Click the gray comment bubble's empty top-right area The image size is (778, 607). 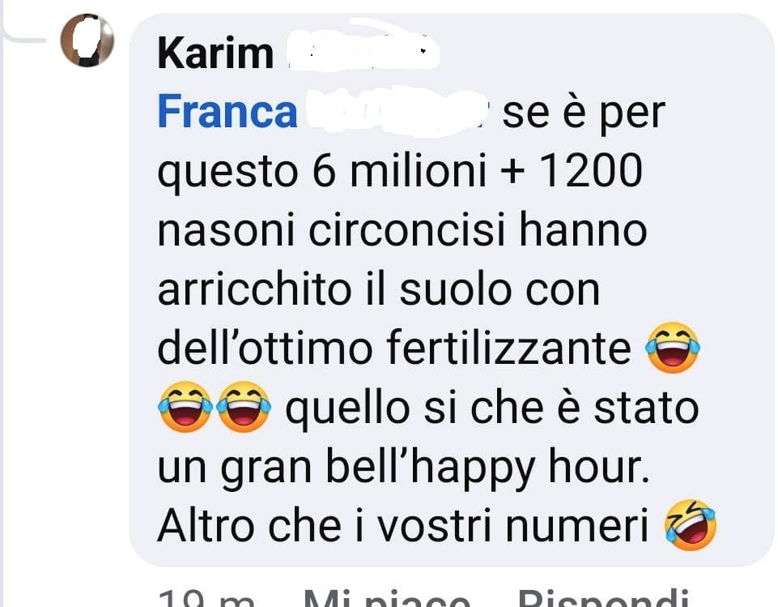(620, 49)
